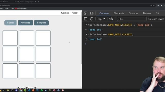Open Visual Studio Code from the taskbar
Screen dimensions: 165x92
pyautogui.click(x=29, y=90)
